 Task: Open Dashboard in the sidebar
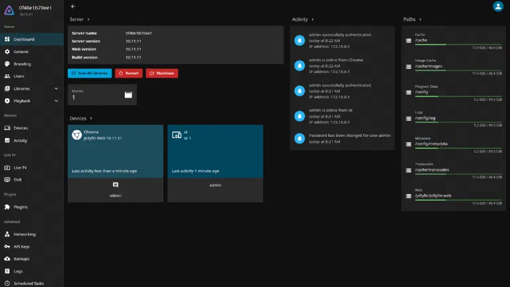(32, 39)
